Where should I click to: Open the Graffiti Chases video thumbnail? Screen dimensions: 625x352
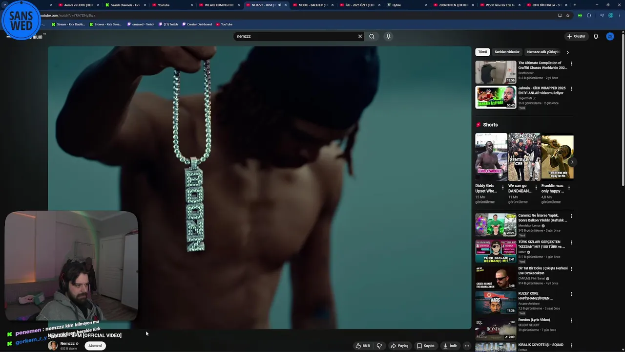tap(496, 72)
